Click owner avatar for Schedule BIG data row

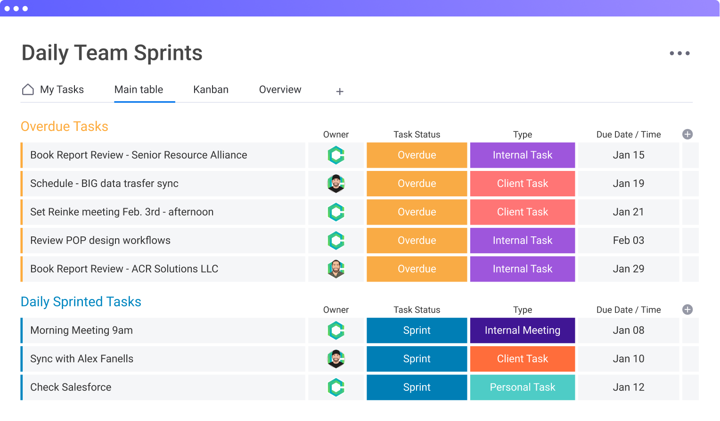[336, 184]
